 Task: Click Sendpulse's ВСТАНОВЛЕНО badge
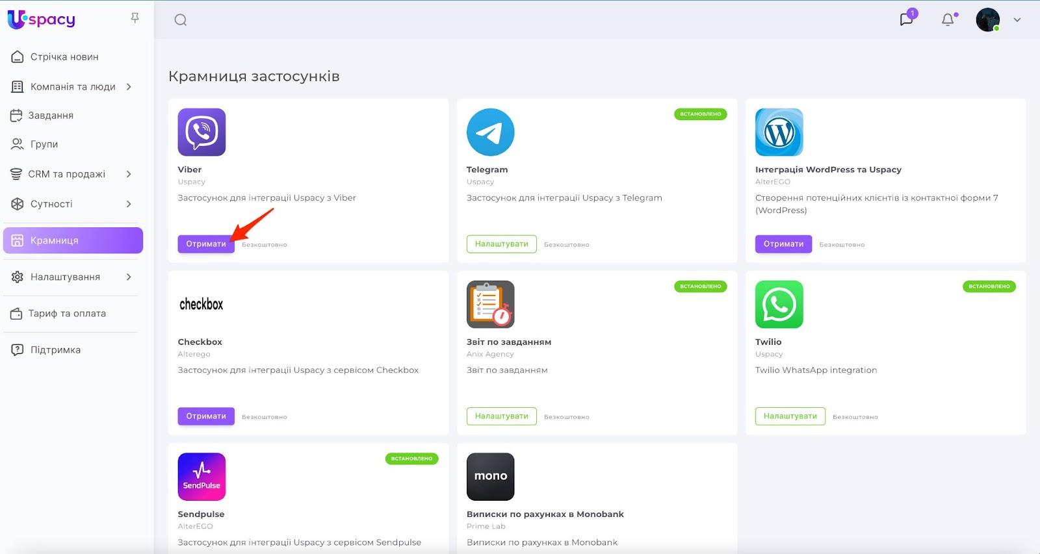coord(412,459)
